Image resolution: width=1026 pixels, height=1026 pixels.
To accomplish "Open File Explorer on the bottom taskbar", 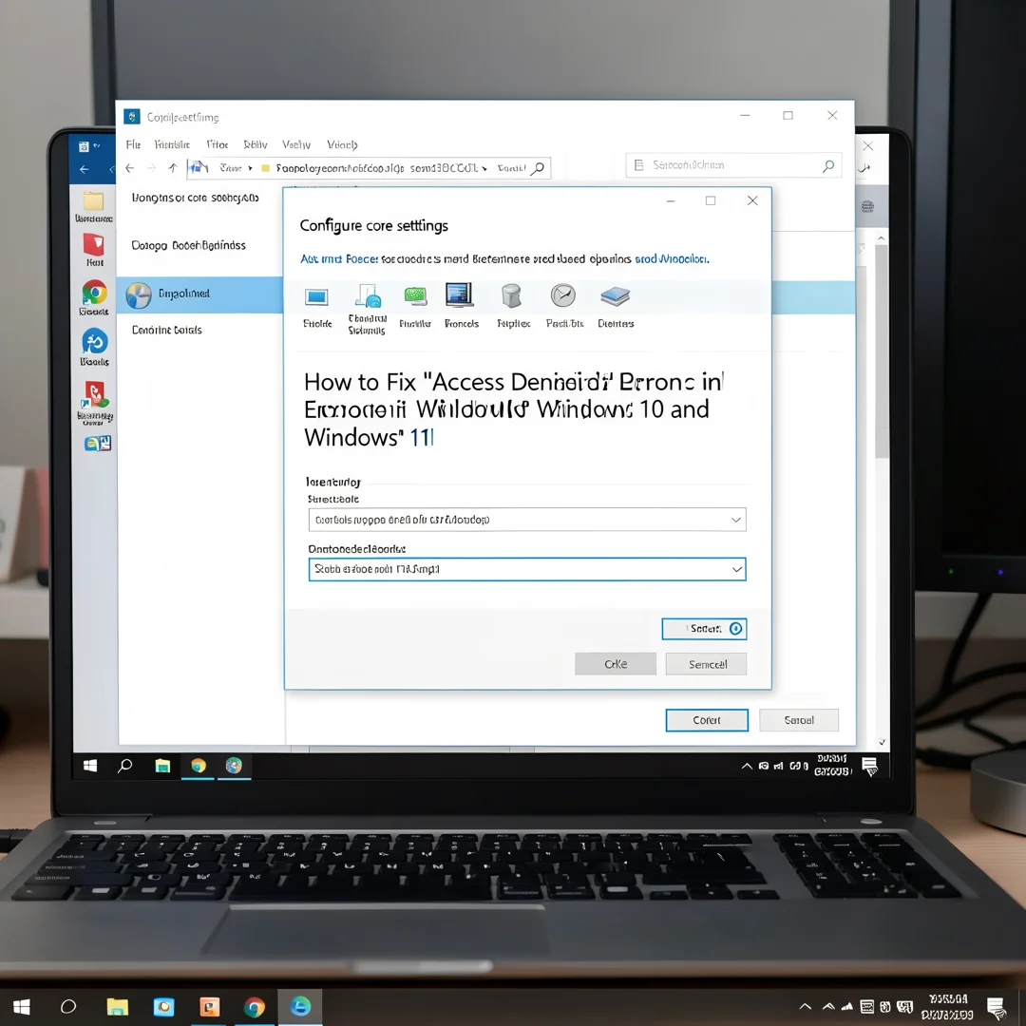I will [118, 1006].
